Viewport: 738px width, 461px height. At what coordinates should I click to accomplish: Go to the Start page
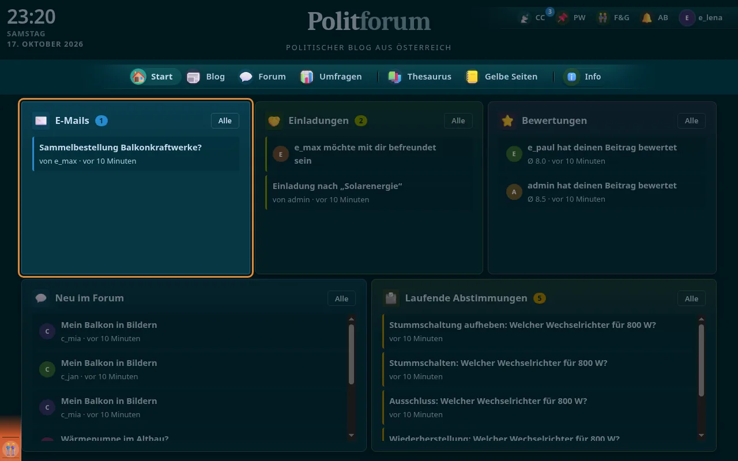coord(152,77)
